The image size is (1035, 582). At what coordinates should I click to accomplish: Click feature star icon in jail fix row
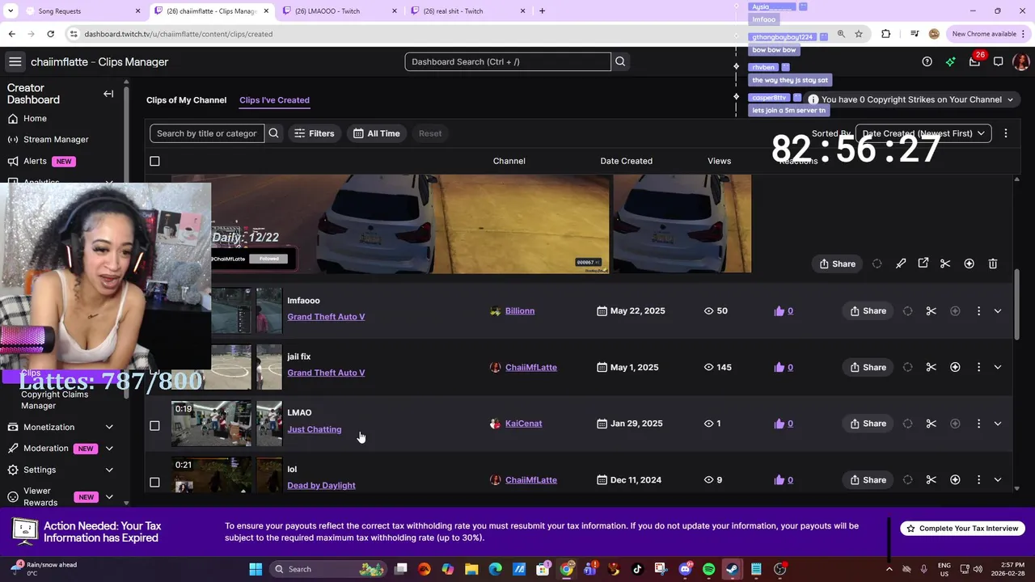[x=955, y=367]
